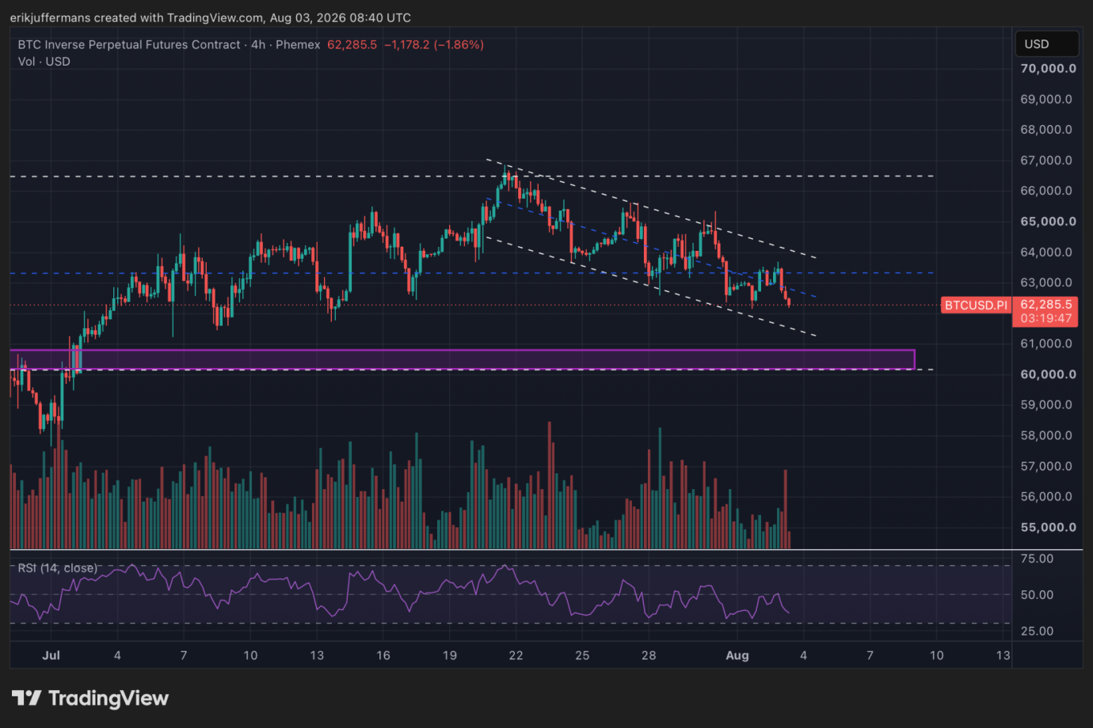The image size is (1093, 728).
Task: Click the 60,000.0 price axis label
Action: pyautogui.click(x=1048, y=374)
